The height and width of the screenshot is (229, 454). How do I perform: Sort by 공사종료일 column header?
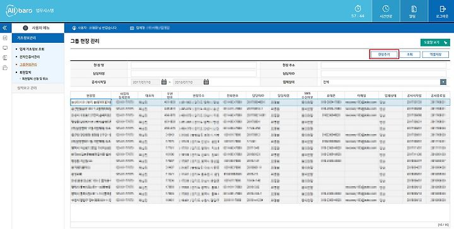tap(438, 95)
